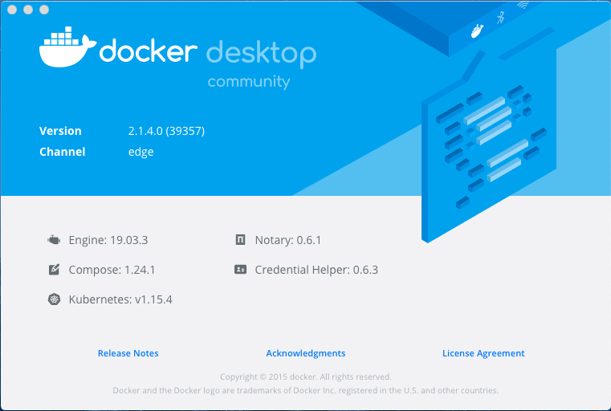Minimize the window with the second title-bar button
The height and width of the screenshot is (411, 611).
click(28, 10)
